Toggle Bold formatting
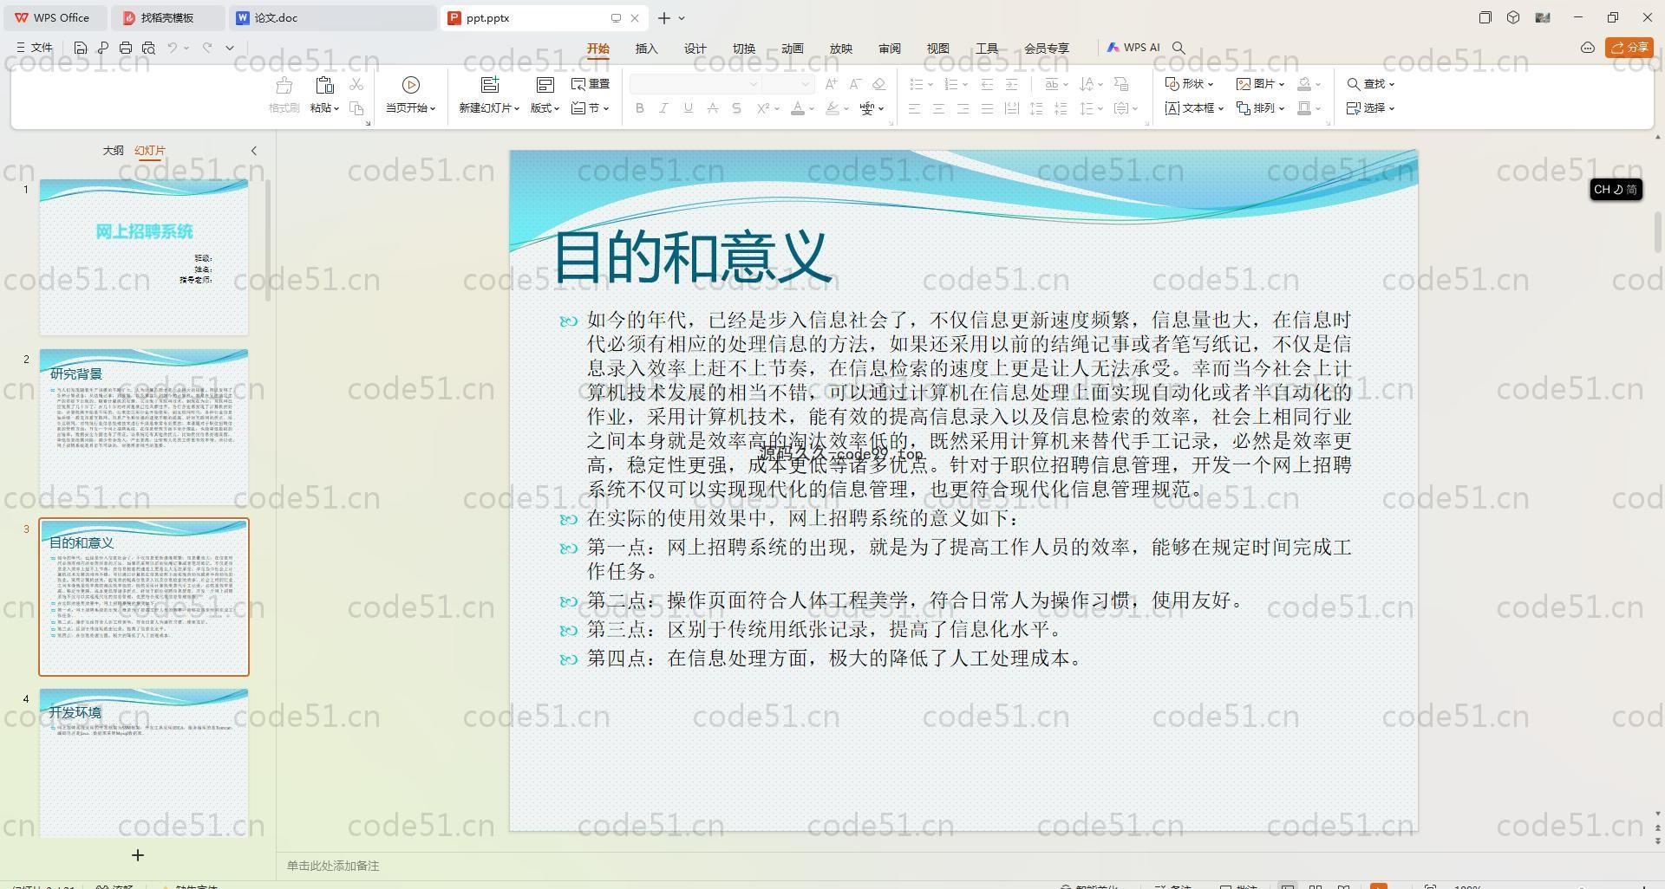This screenshot has width=1665, height=889. 640,108
